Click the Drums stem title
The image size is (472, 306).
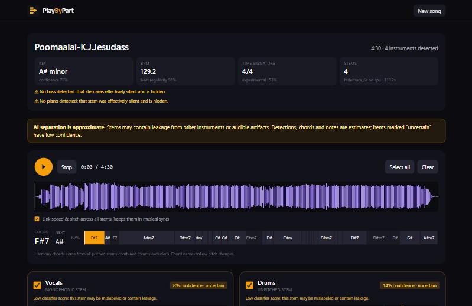click(266, 283)
